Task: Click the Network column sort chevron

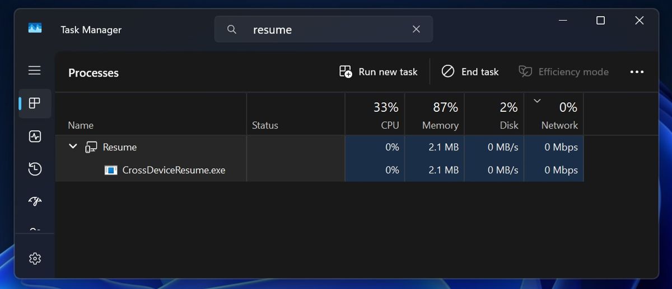Action: point(537,101)
